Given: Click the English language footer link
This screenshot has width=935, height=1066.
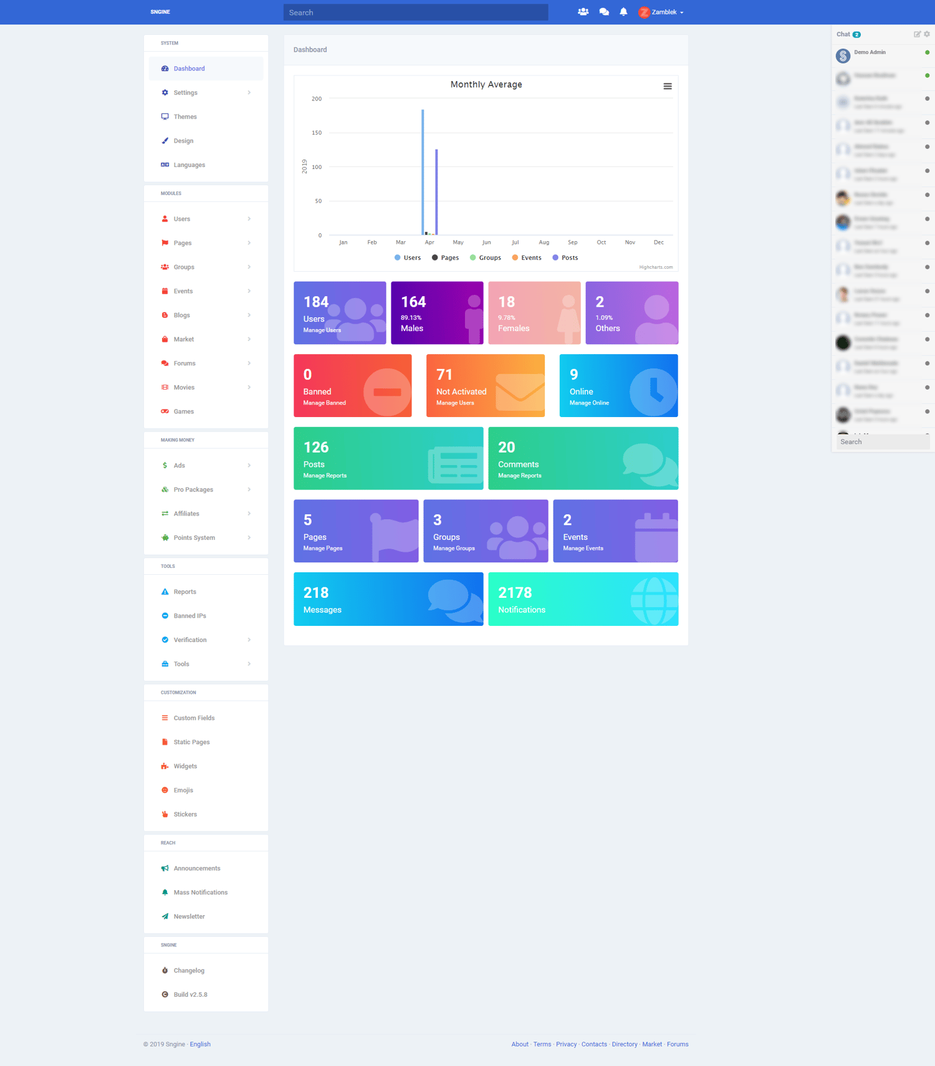Looking at the screenshot, I should tap(200, 1044).
